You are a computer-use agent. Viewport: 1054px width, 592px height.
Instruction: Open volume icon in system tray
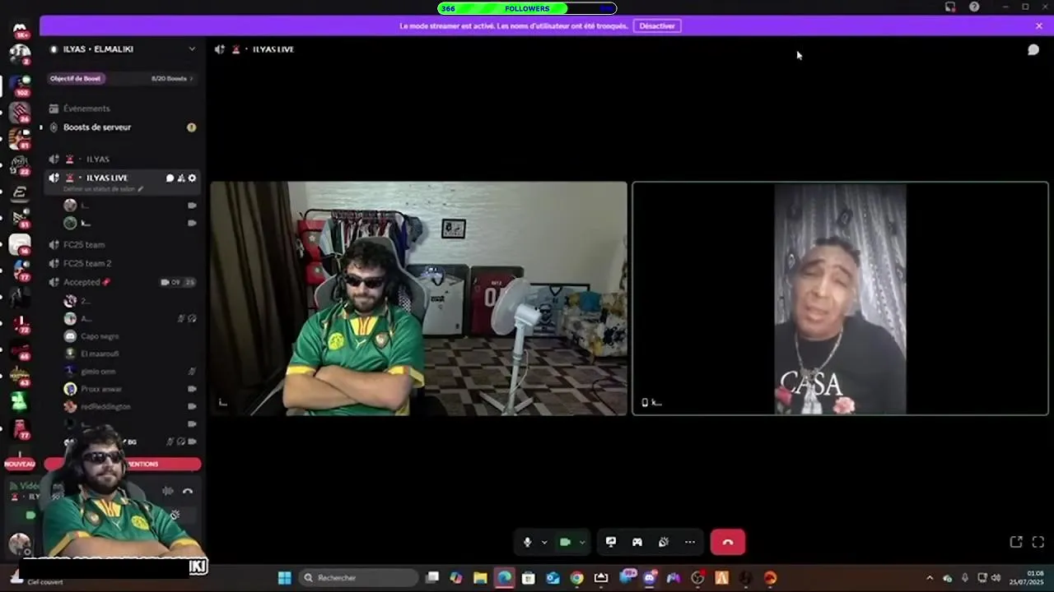click(x=996, y=578)
